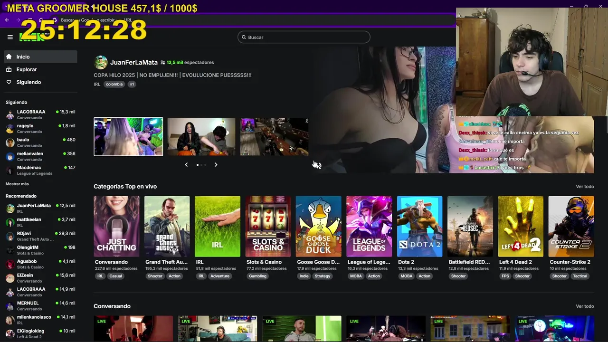
Task: Click Casual tag under Conversando
Action: point(115,276)
